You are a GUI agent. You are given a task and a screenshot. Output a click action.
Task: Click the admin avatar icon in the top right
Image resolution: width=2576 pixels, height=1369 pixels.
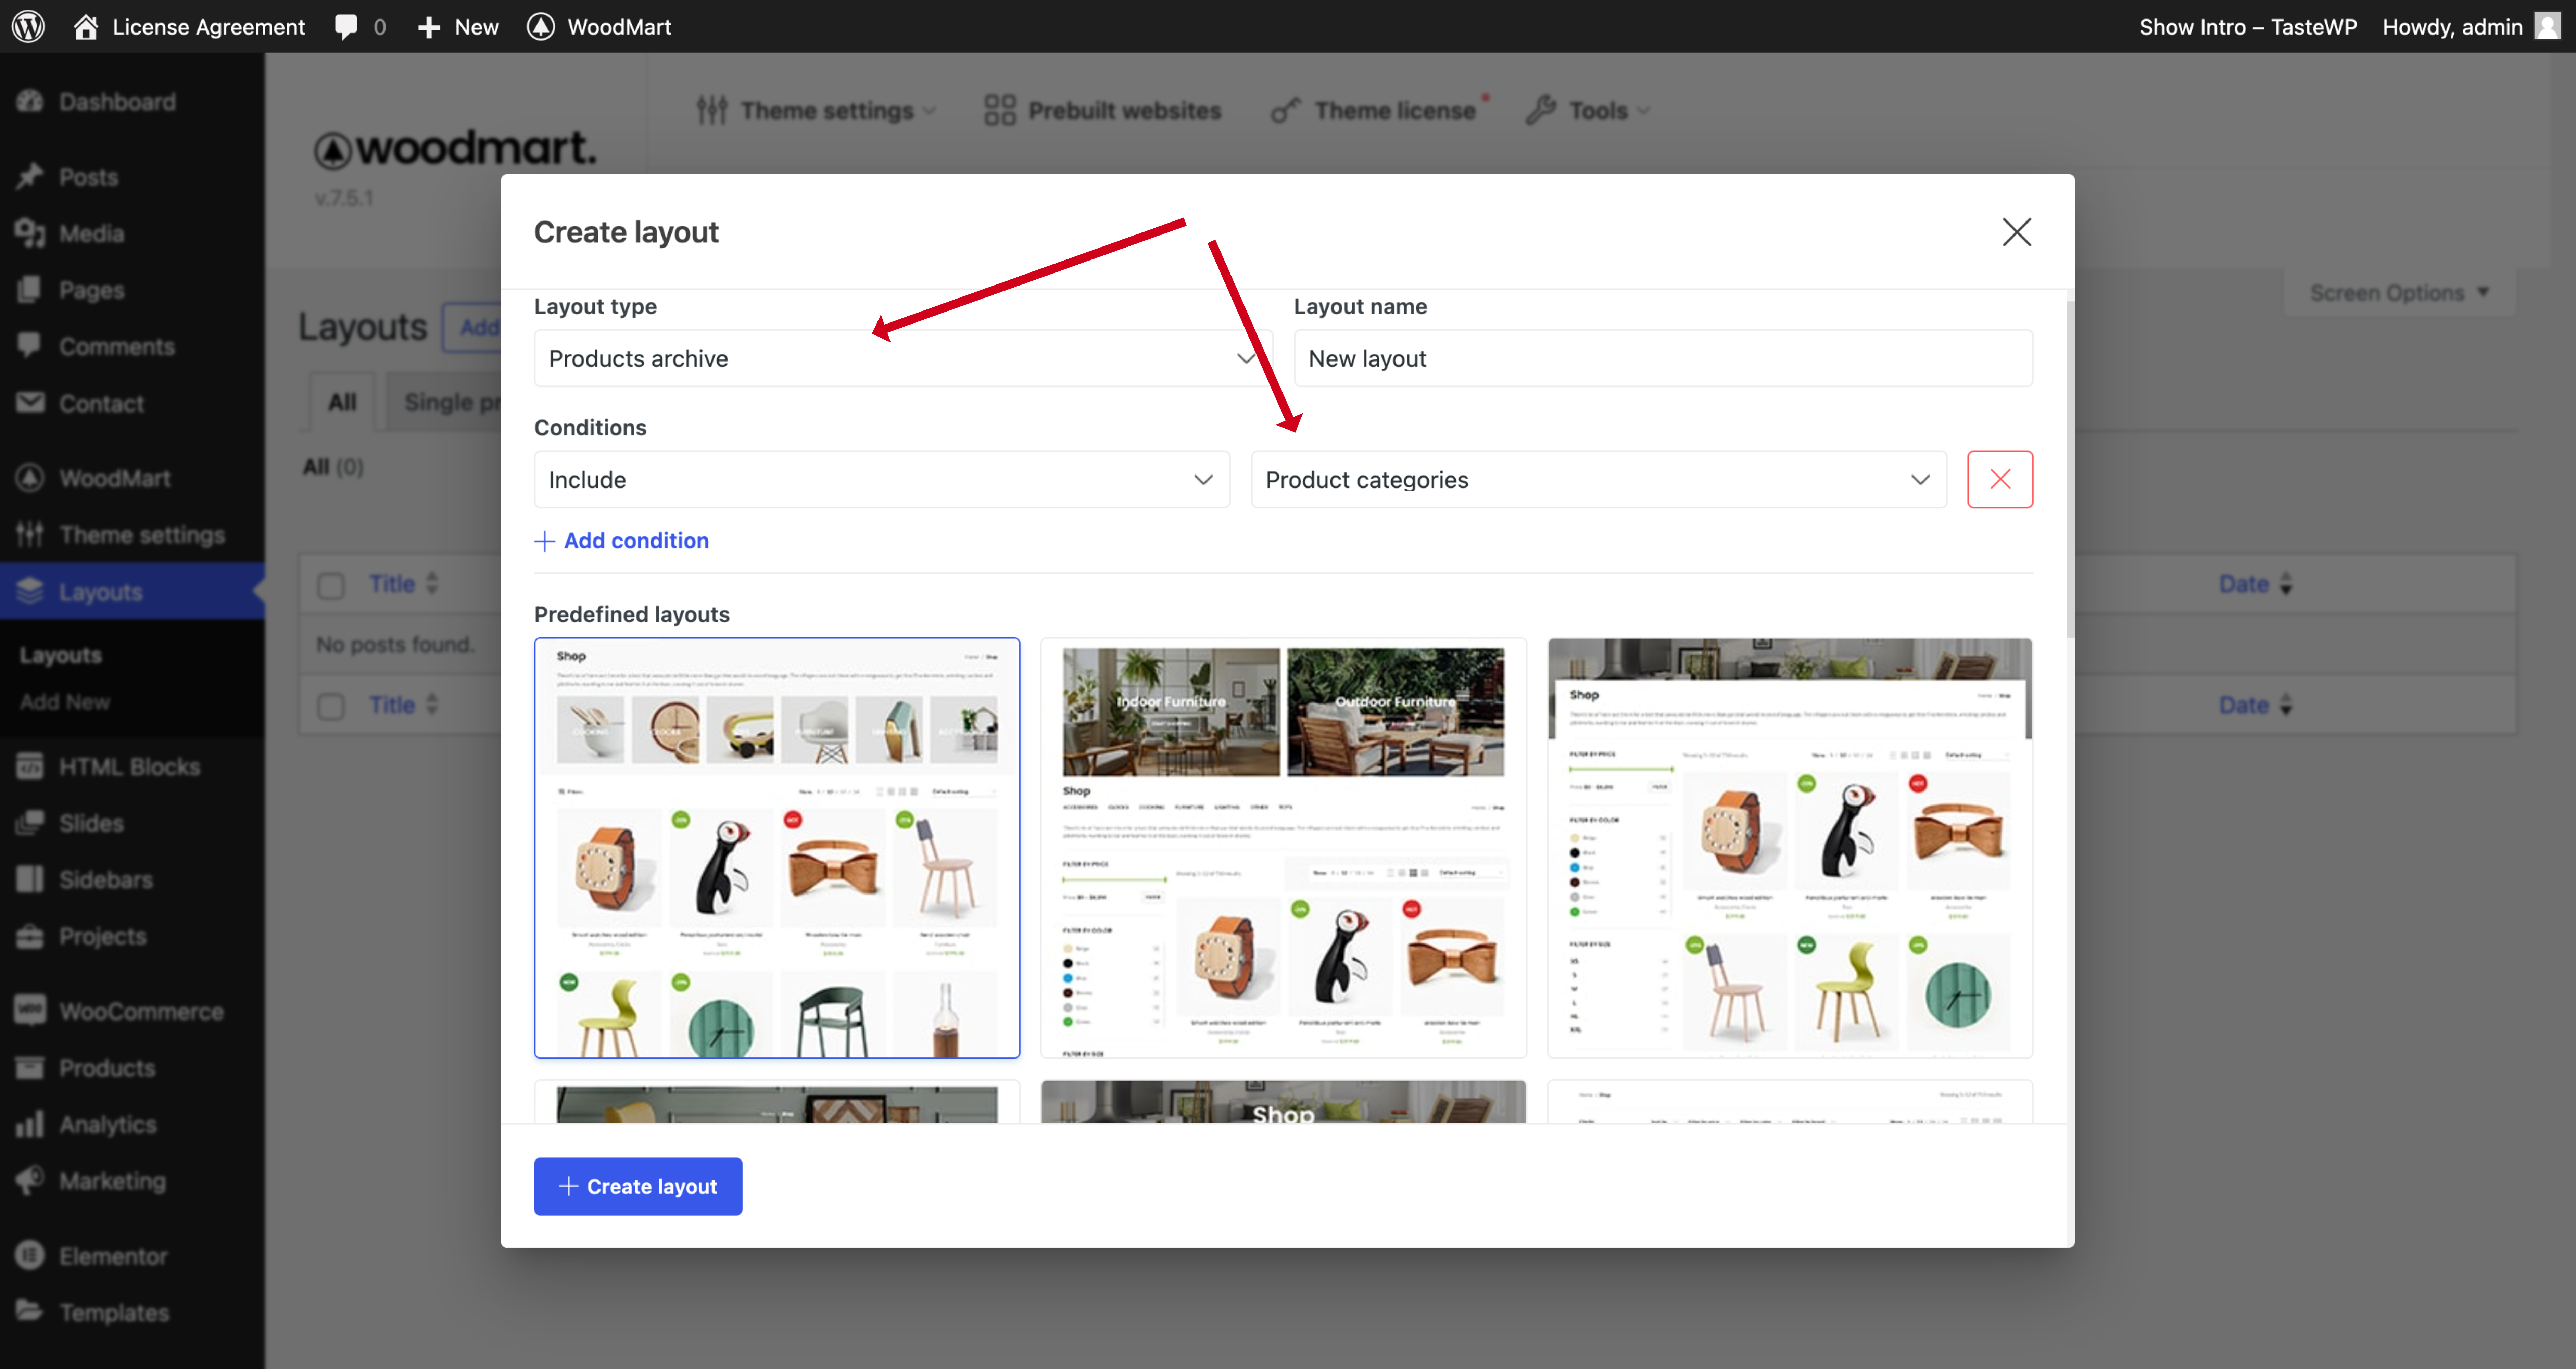2547,26
